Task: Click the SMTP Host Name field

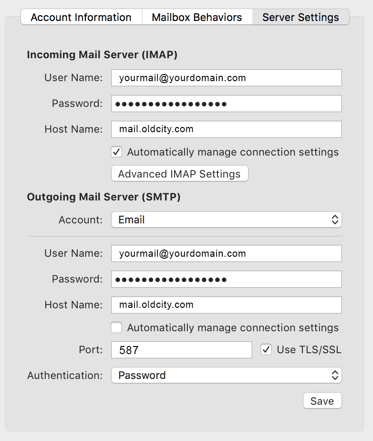Action: click(226, 305)
